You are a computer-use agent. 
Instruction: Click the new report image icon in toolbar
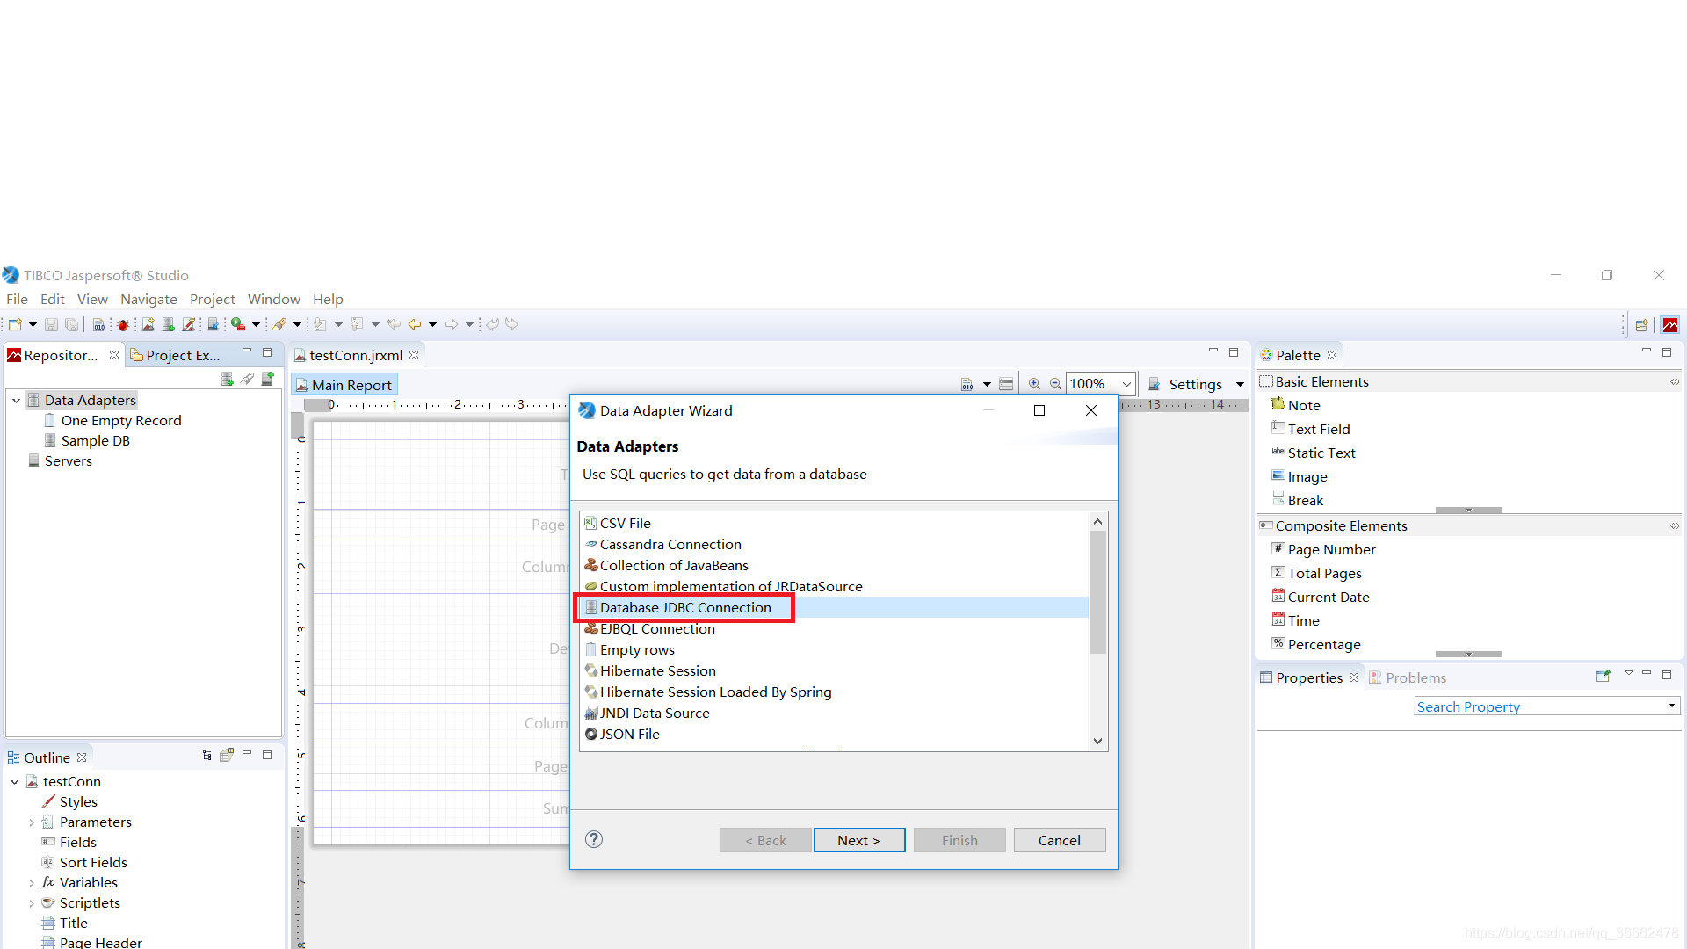[x=148, y=324]
